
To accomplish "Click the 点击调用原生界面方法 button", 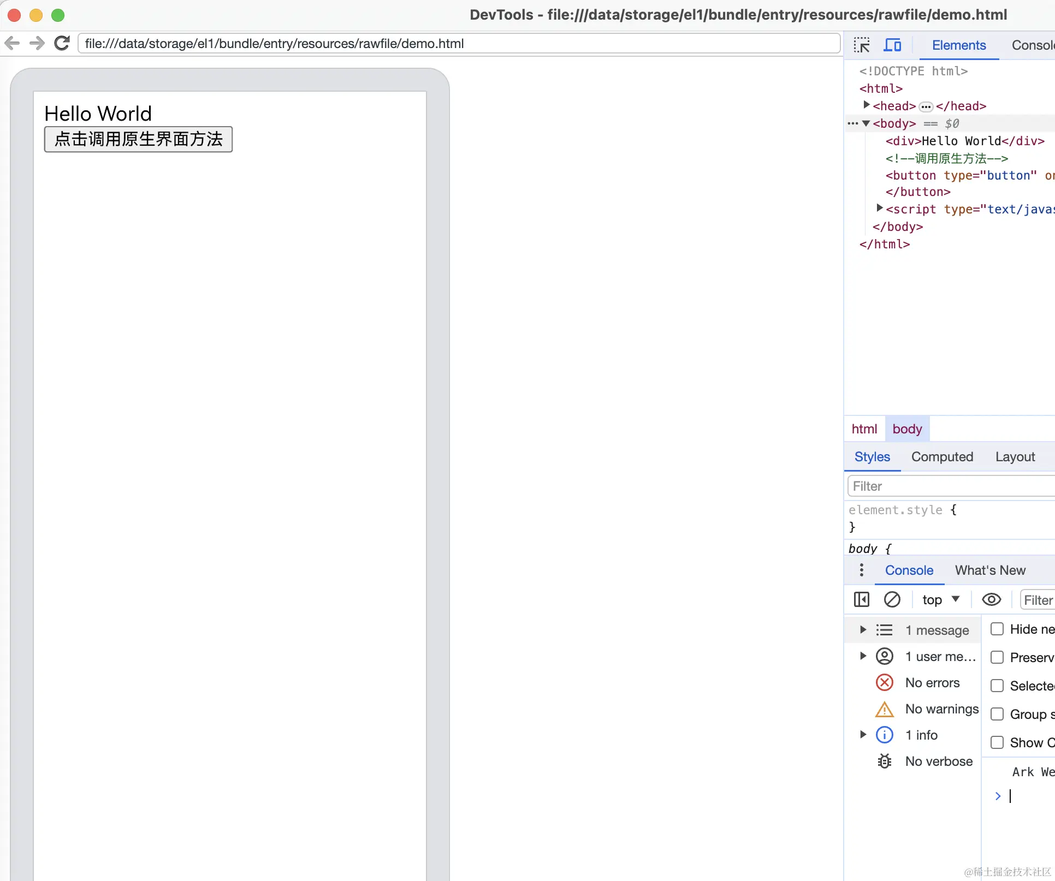I will click(x=138, y=139).
